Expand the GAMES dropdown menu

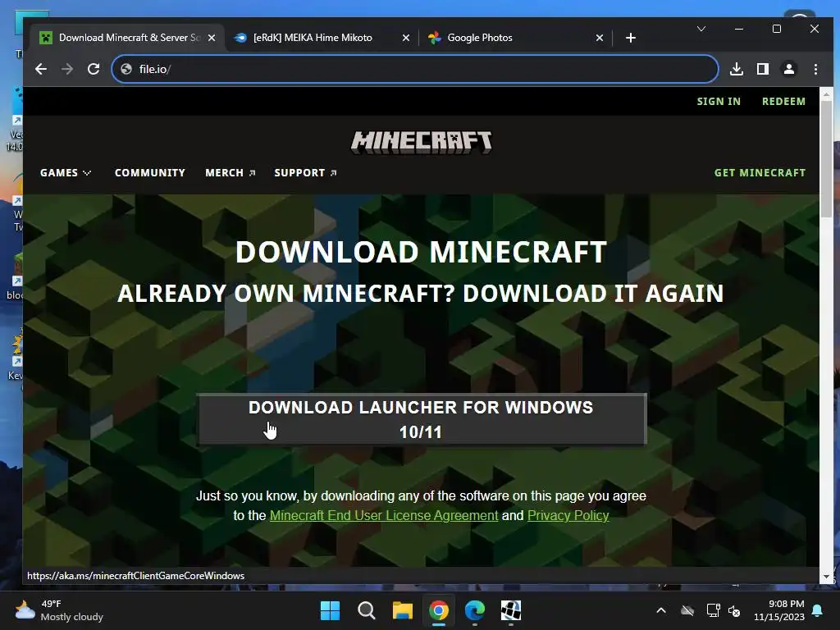pos(66,172)
